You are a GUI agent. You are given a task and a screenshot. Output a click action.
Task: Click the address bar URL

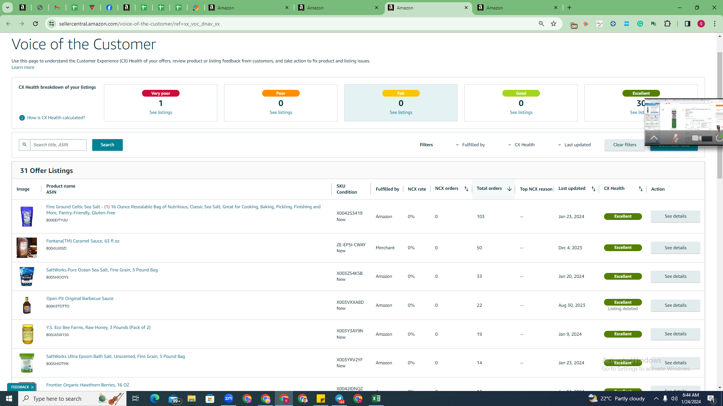[139, 24]
